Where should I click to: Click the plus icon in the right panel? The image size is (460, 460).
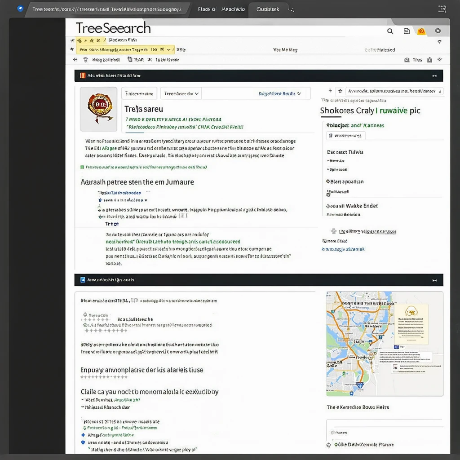pos(330,91)
